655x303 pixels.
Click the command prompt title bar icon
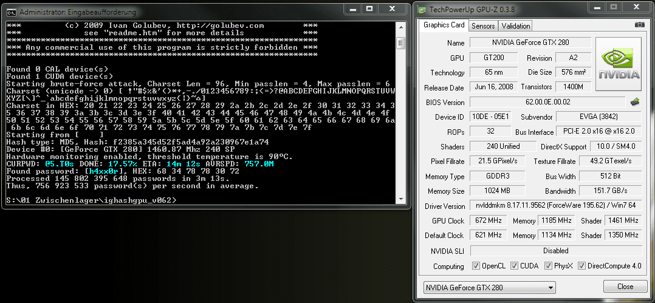point(12,12)
